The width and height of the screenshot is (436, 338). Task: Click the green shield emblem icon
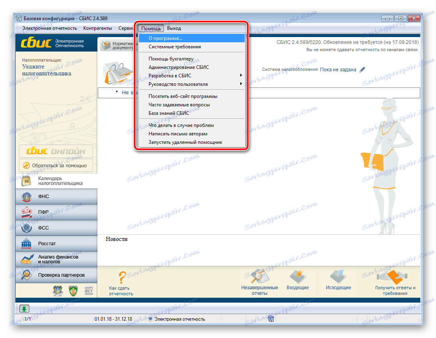(73, 291)
